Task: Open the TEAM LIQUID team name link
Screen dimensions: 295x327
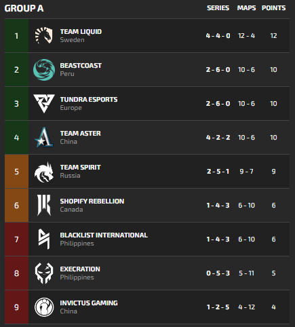Action: click(x=81, y=32)
